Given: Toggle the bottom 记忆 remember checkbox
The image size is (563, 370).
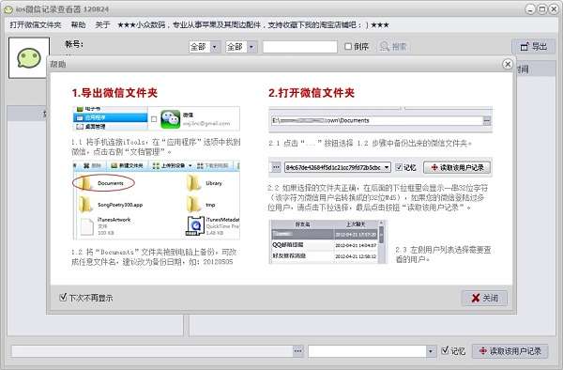Looking at the screenshot, I should [x=445, y=350].
